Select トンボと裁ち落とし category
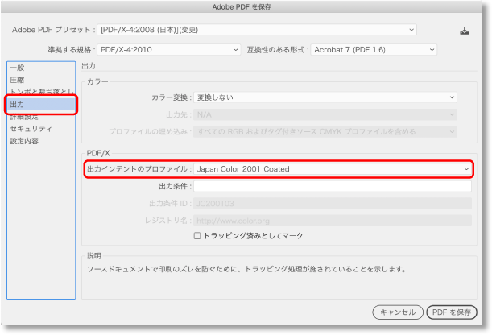Screen dimensions: 492x335 [42, 92]
